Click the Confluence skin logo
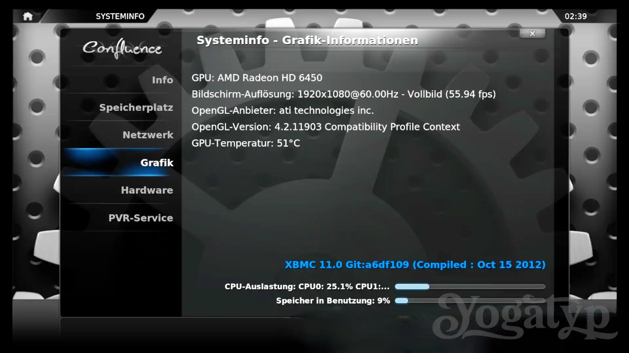Screen dimensions: 629x353 (x=122, y=48)
